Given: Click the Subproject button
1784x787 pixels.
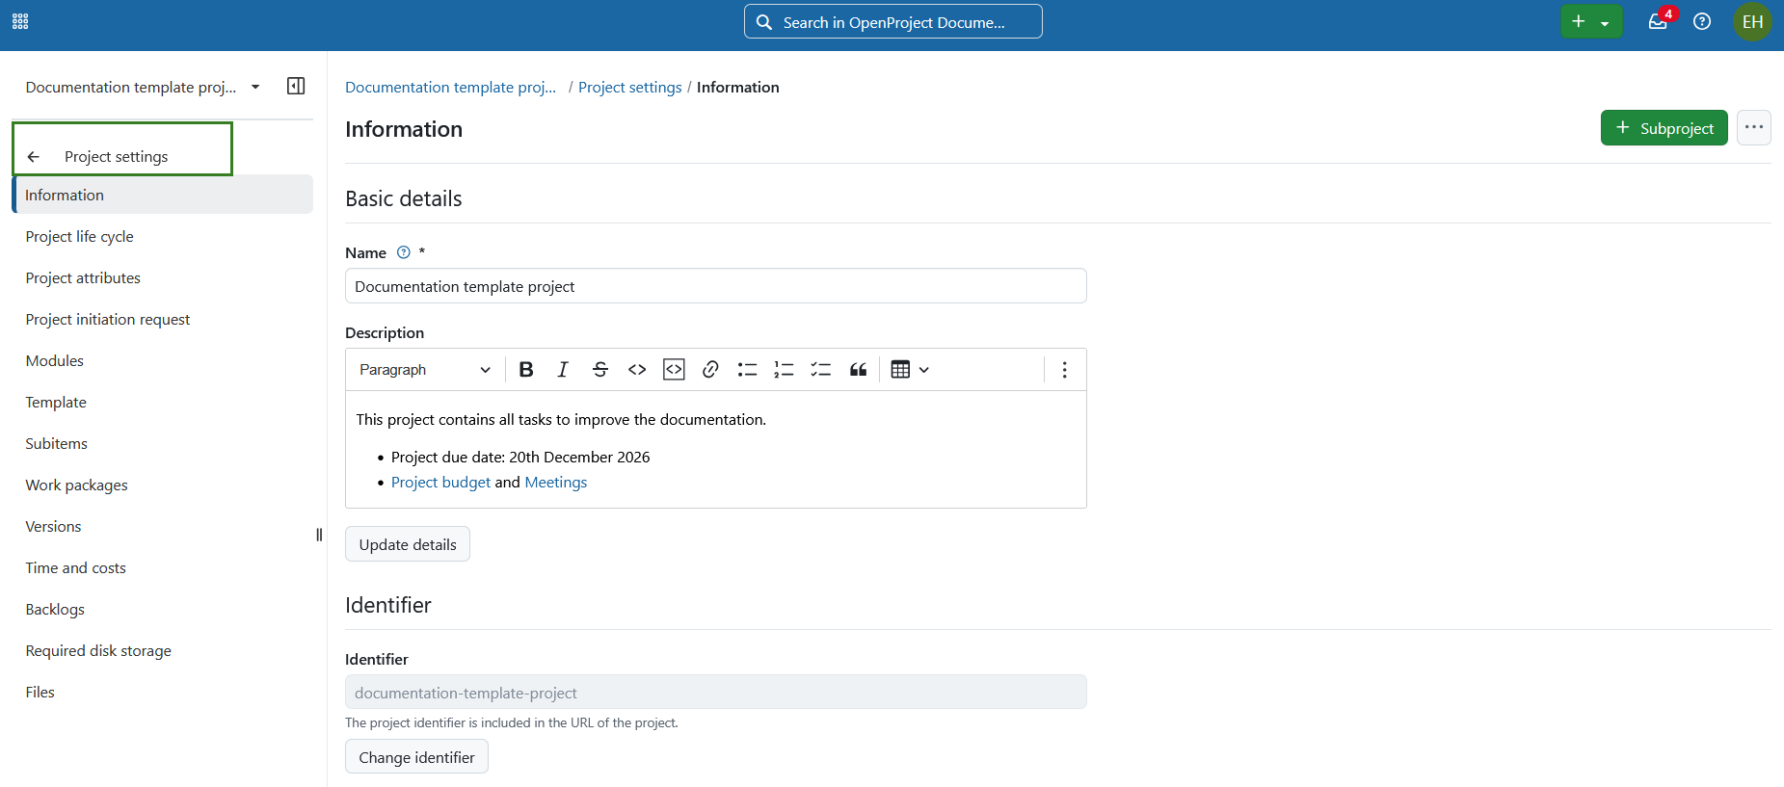Looking at the screenshot, I should click(1664, 127).
